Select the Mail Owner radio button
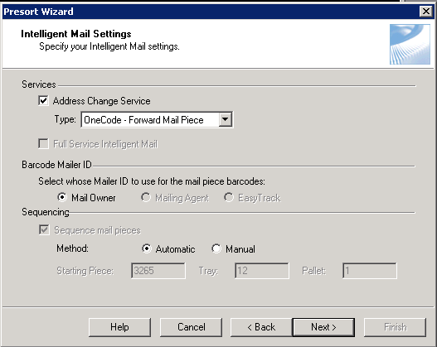Viewport: 437px width, 347px height. point(62,197)
